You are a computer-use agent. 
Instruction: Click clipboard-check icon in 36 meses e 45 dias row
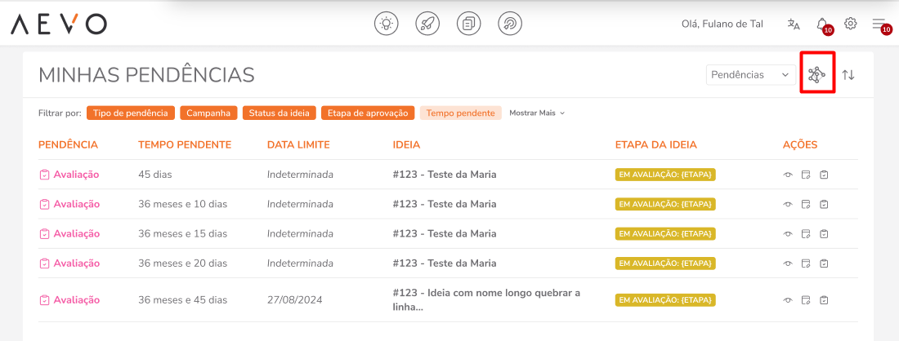[x=824, y=300]
